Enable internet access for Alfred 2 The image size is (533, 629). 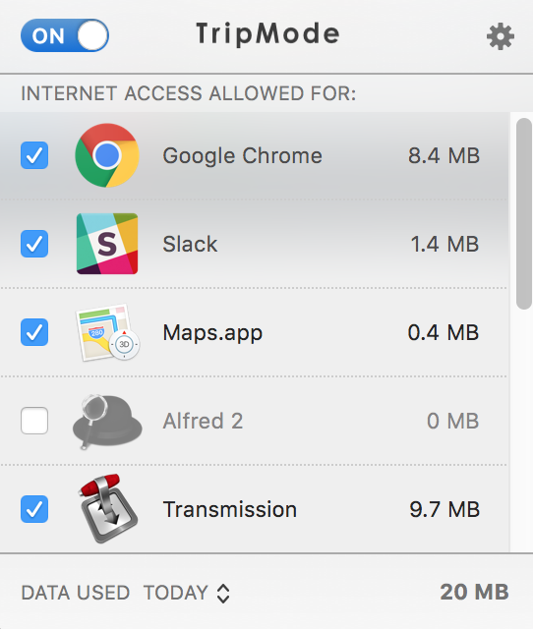pos(34,421)
